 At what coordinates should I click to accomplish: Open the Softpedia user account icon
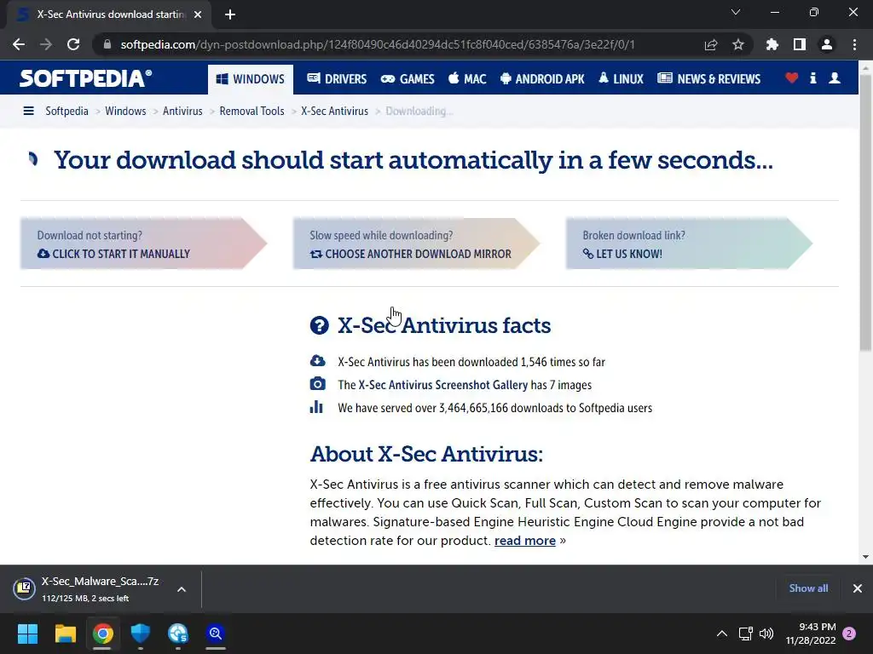pos(835,78)
